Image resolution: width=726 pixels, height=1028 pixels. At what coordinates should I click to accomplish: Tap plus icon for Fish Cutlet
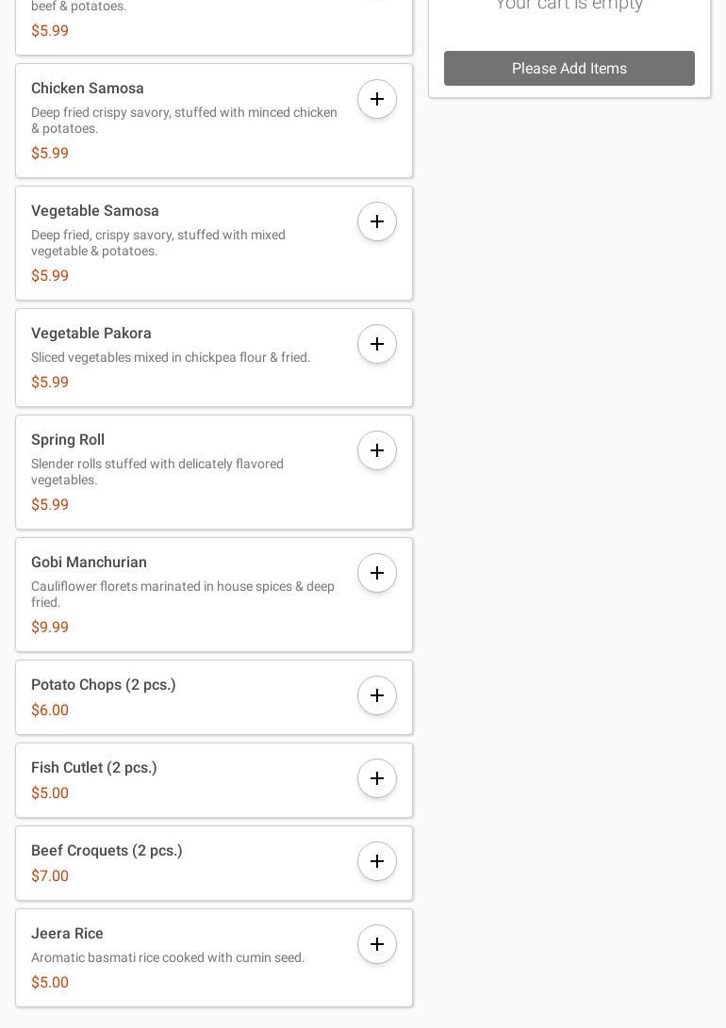click(377, 778)
